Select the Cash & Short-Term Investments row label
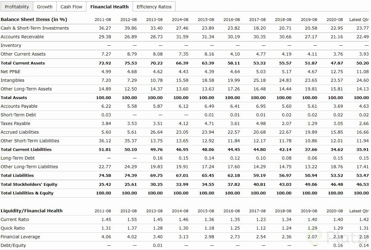The image size is (371, 250). click(x=35, y=28)
